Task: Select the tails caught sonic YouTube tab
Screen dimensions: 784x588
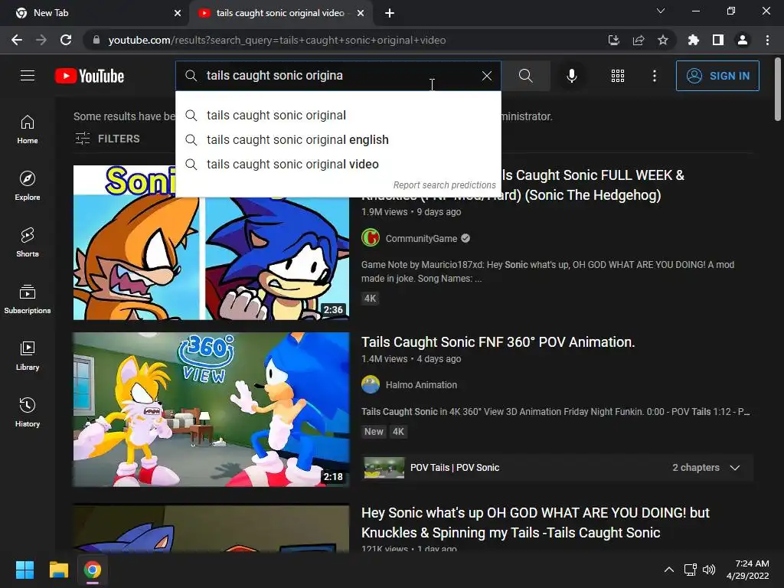Action: 280,13
